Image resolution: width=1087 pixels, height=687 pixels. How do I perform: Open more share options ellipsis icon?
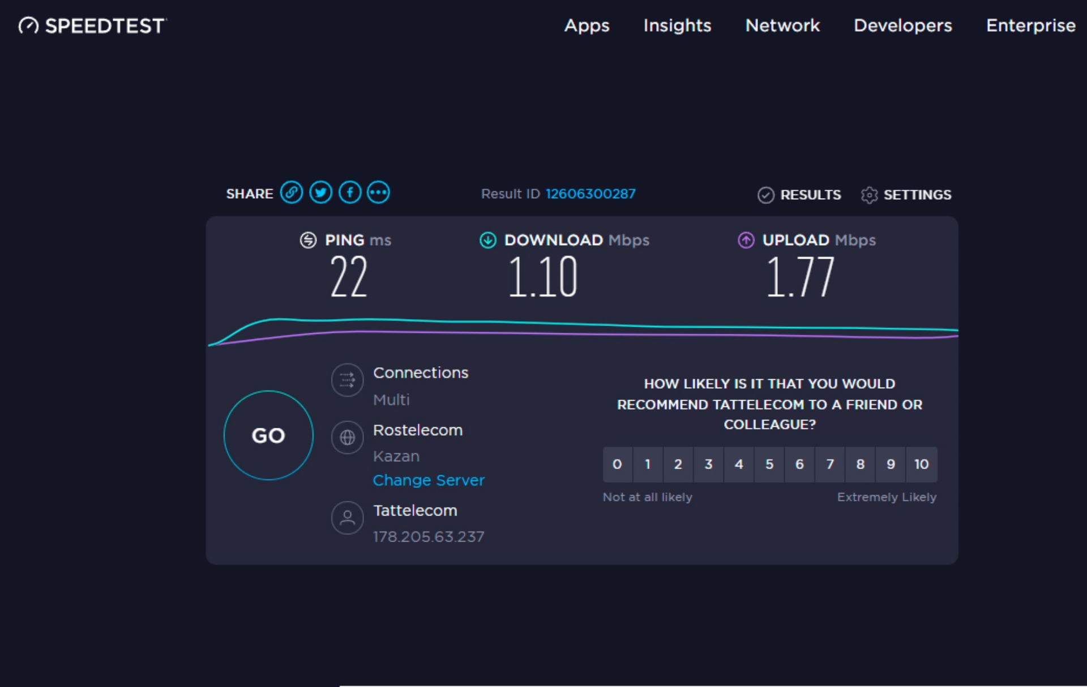pyautogui.click(x=378, y=192)
